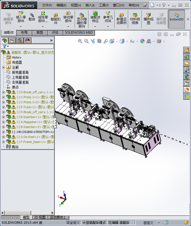Switch to the 运动算例 1 bottom tab
This screenshot has width=191, height=226.
pyautogui.click(x=58, y=217)
